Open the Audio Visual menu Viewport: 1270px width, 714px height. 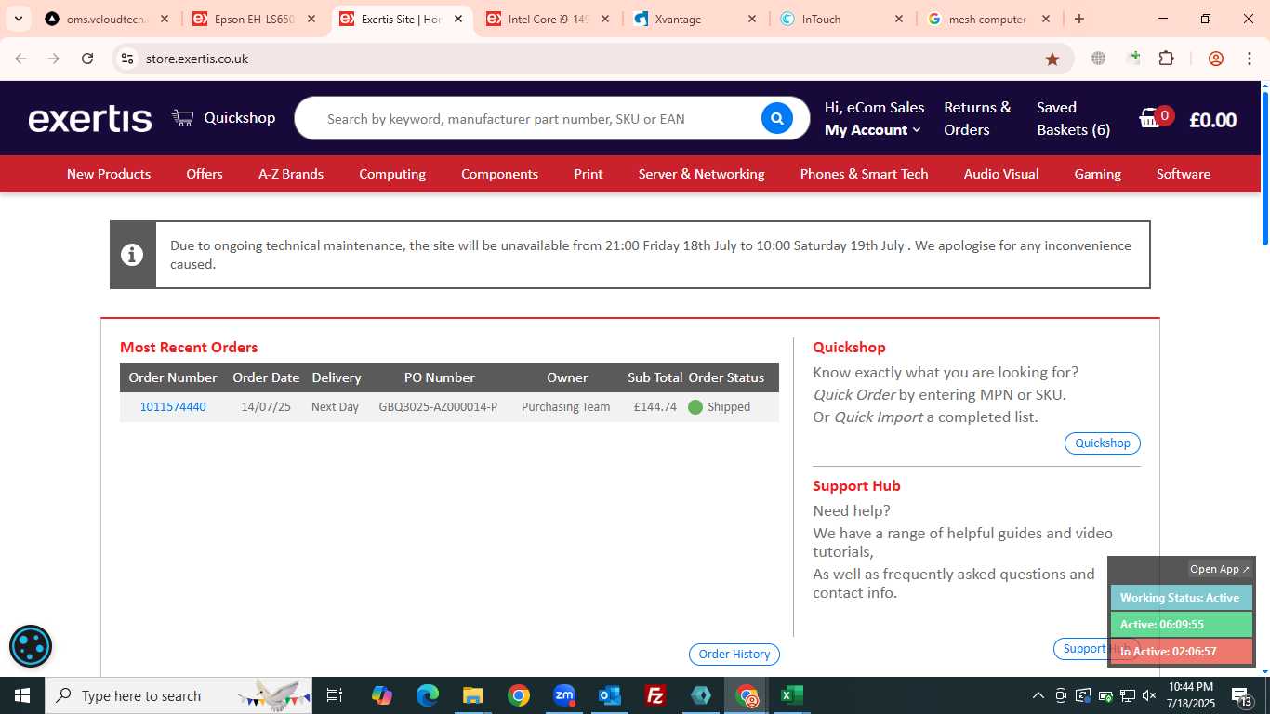(1001, 174)
